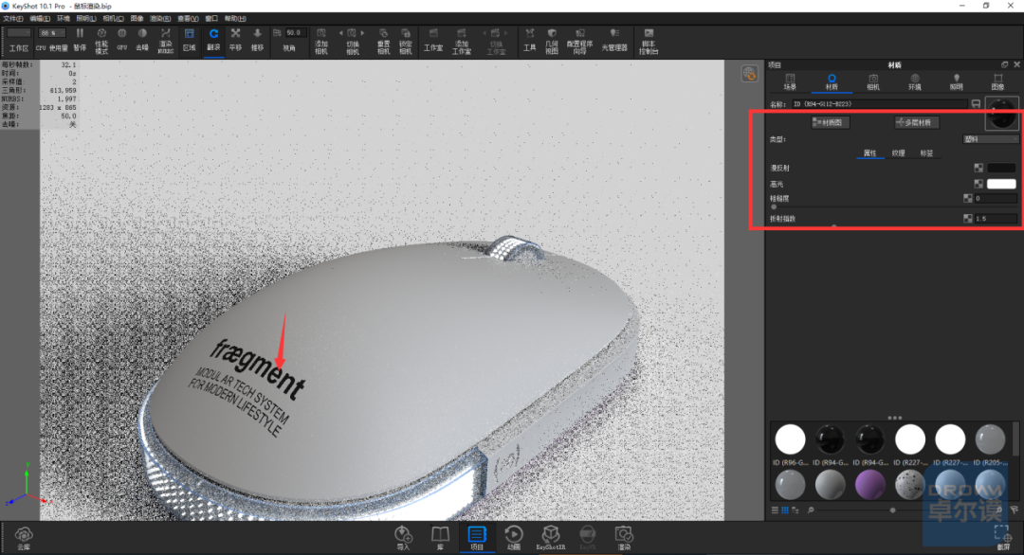Switch material list to list view
Image resolution: width=1024 pixels, height=555 pixels.
(775, 510)
